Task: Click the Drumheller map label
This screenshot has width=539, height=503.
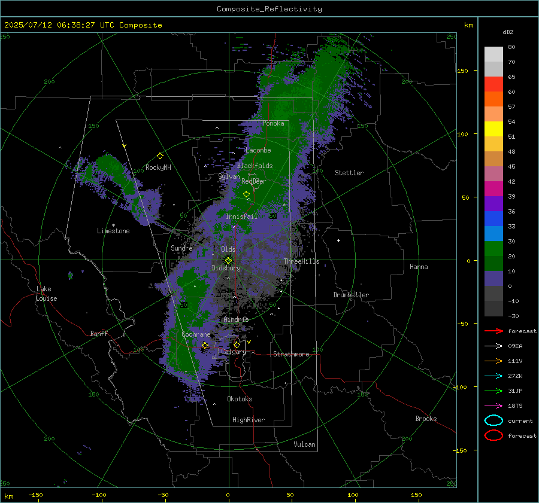Action: coord(351,295)
